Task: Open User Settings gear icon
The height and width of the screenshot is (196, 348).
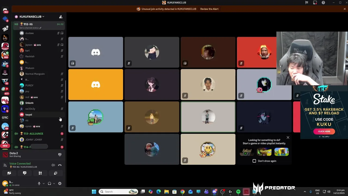Action: click(60, 183)
